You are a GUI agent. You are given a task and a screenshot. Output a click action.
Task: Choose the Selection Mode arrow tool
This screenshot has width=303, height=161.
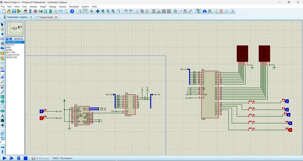coord(2,25)
